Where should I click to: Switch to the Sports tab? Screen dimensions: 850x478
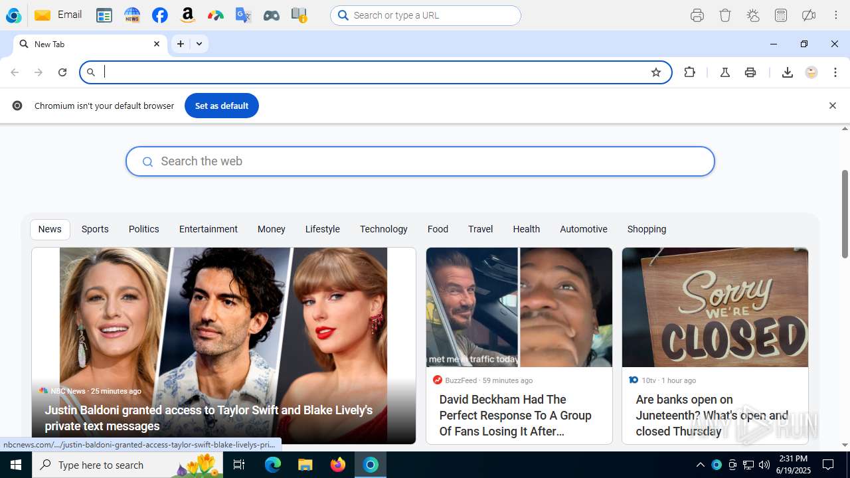[x=95, y=229]
